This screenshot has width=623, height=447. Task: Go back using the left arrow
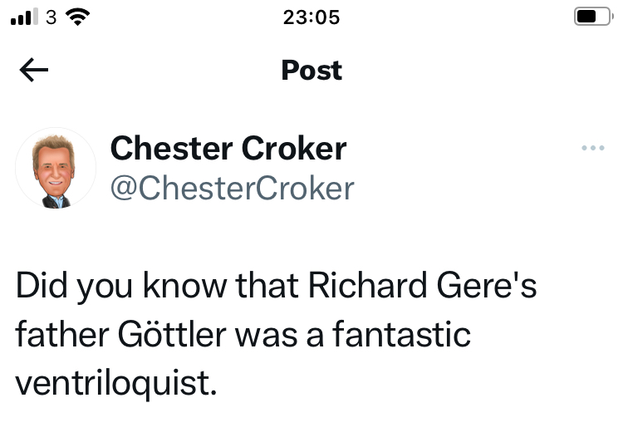coord(33,71)
